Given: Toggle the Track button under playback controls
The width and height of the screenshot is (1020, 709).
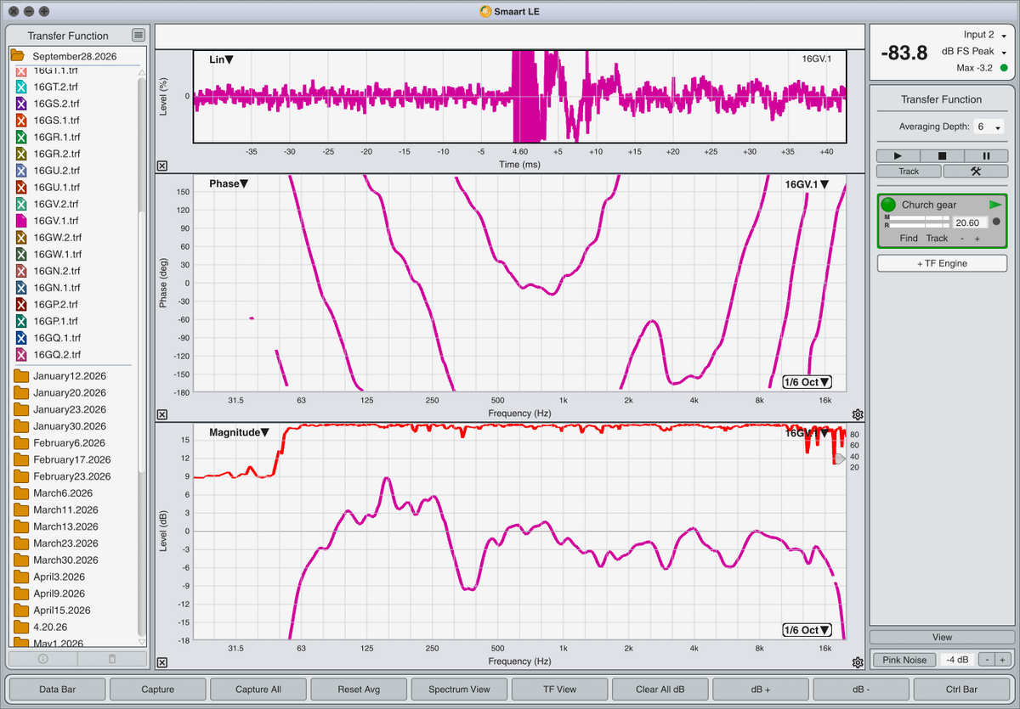Looking at the screenshot, I should click(x=909, y=171).
